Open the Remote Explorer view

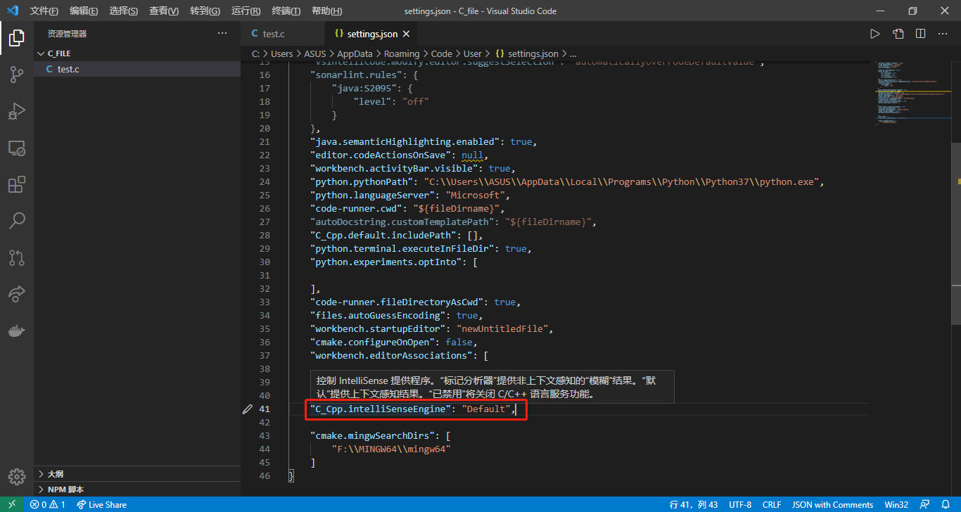pos(16,148)
